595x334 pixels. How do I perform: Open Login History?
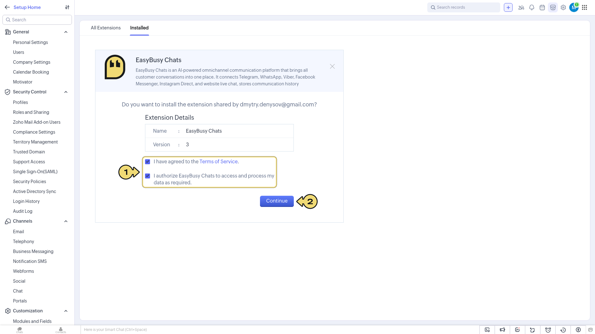(26, 201)
